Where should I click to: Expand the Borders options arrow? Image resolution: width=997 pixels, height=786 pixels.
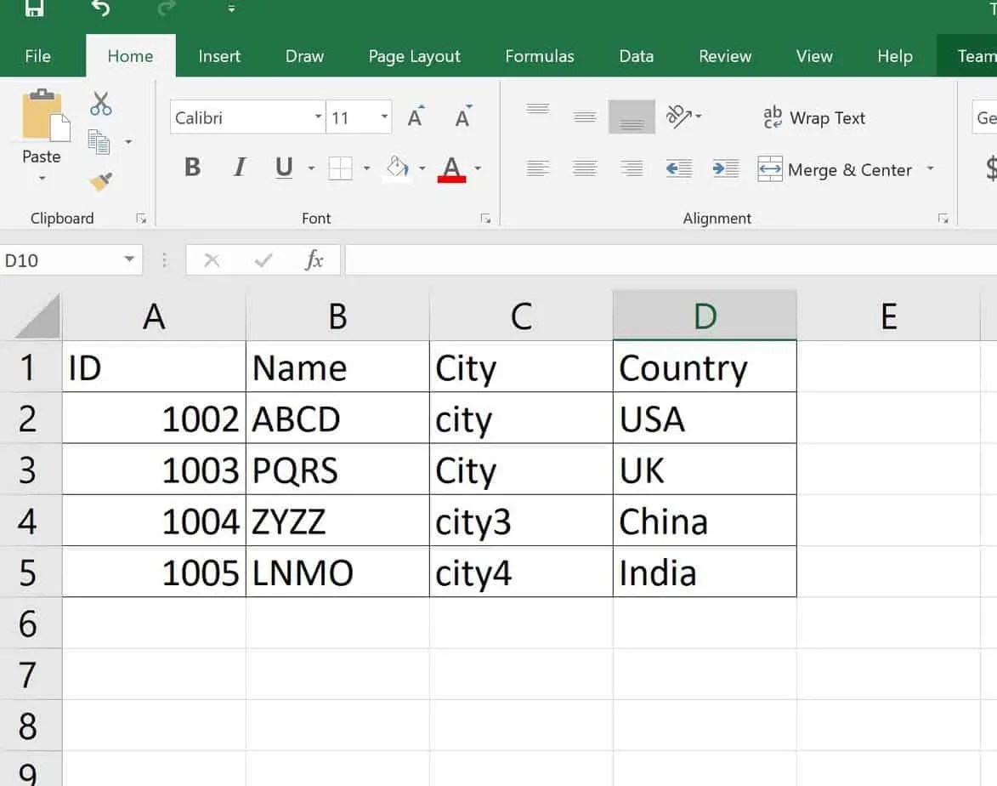click(x=367, y=168)
